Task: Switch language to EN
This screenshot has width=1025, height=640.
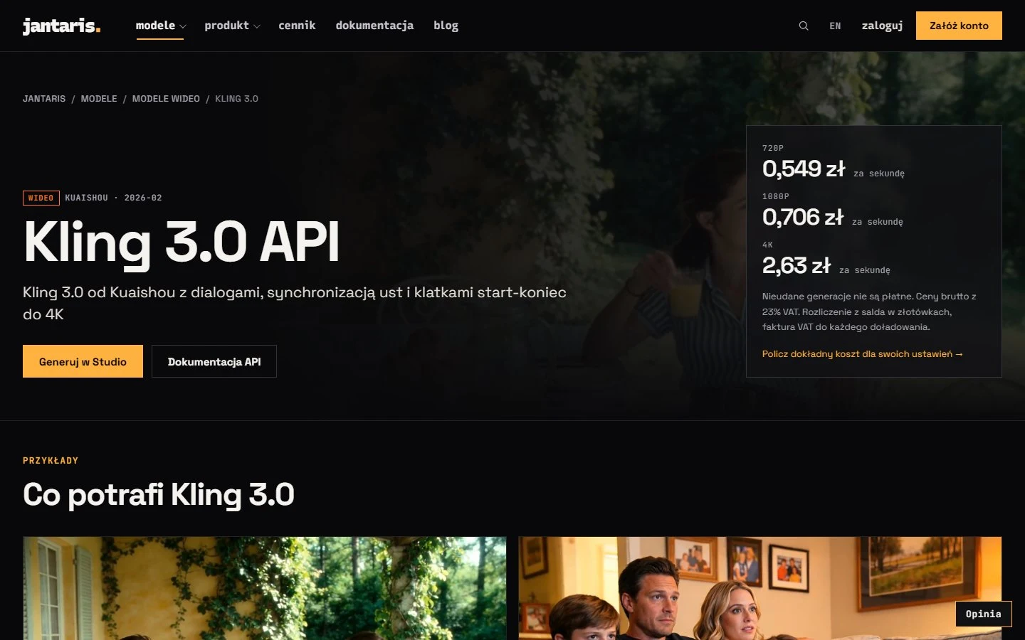Action: pyautogui.click(x=835, y=26)
